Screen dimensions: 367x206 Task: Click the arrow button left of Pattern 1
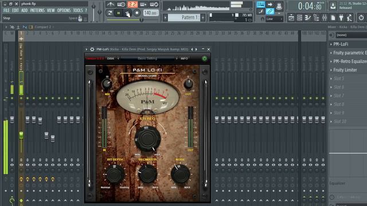click(165, 18)
